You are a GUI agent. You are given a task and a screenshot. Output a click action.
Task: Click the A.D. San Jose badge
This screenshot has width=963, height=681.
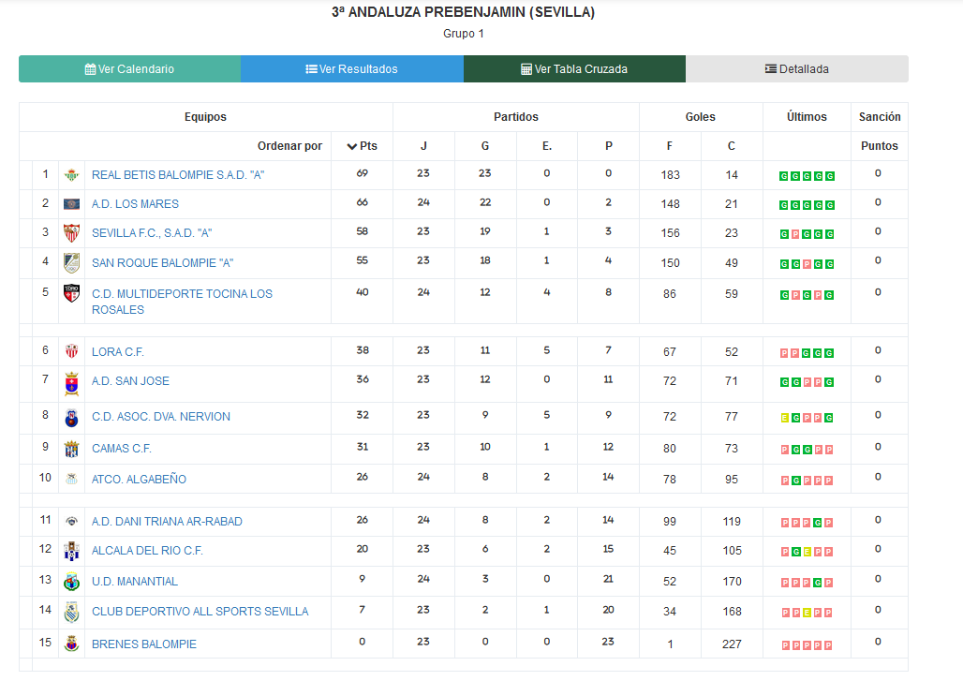(x=72, y=384)
